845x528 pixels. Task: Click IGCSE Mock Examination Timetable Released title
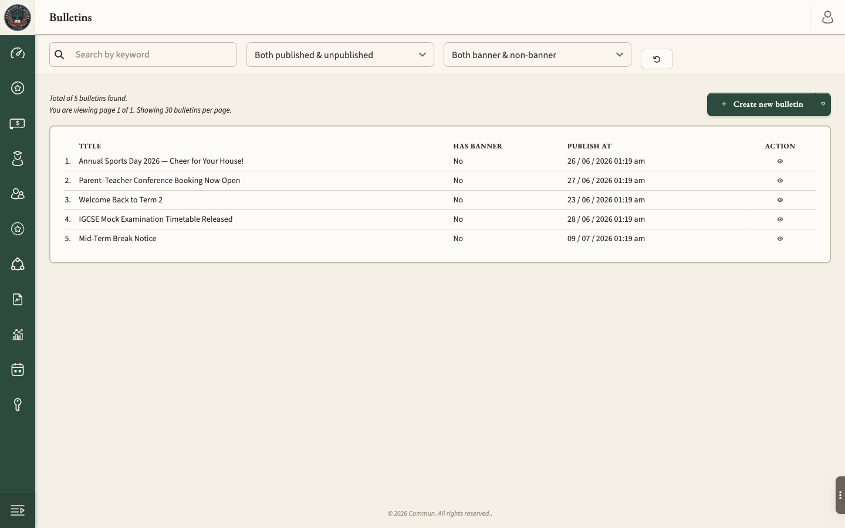tap(156, 219)
